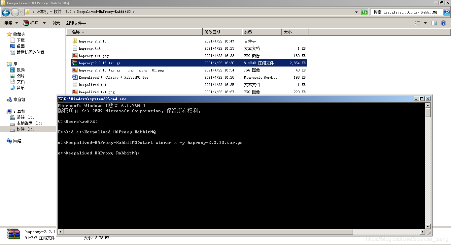This screenshot has height=245, width=451.
Task: Sort by the 大小 column header
Action: point(295,32)
